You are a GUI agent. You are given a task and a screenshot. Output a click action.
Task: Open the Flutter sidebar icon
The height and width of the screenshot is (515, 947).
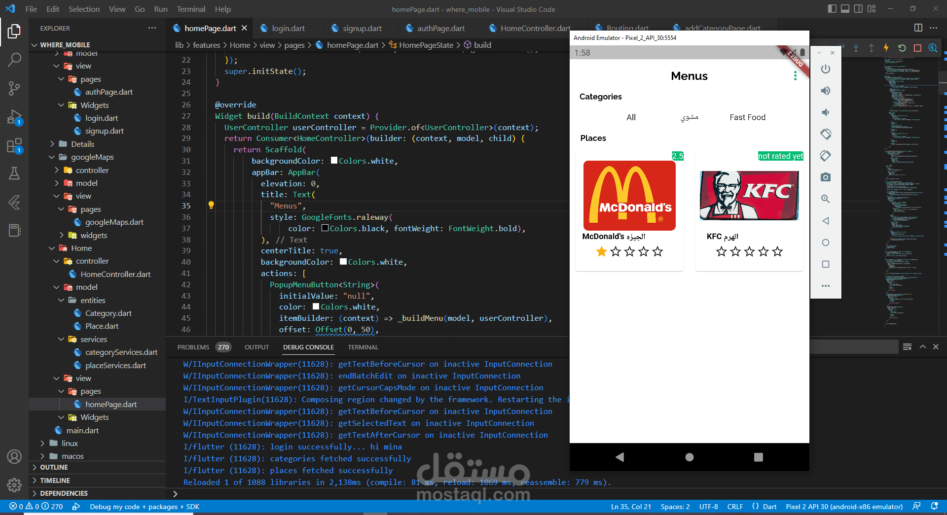(14, 202)
